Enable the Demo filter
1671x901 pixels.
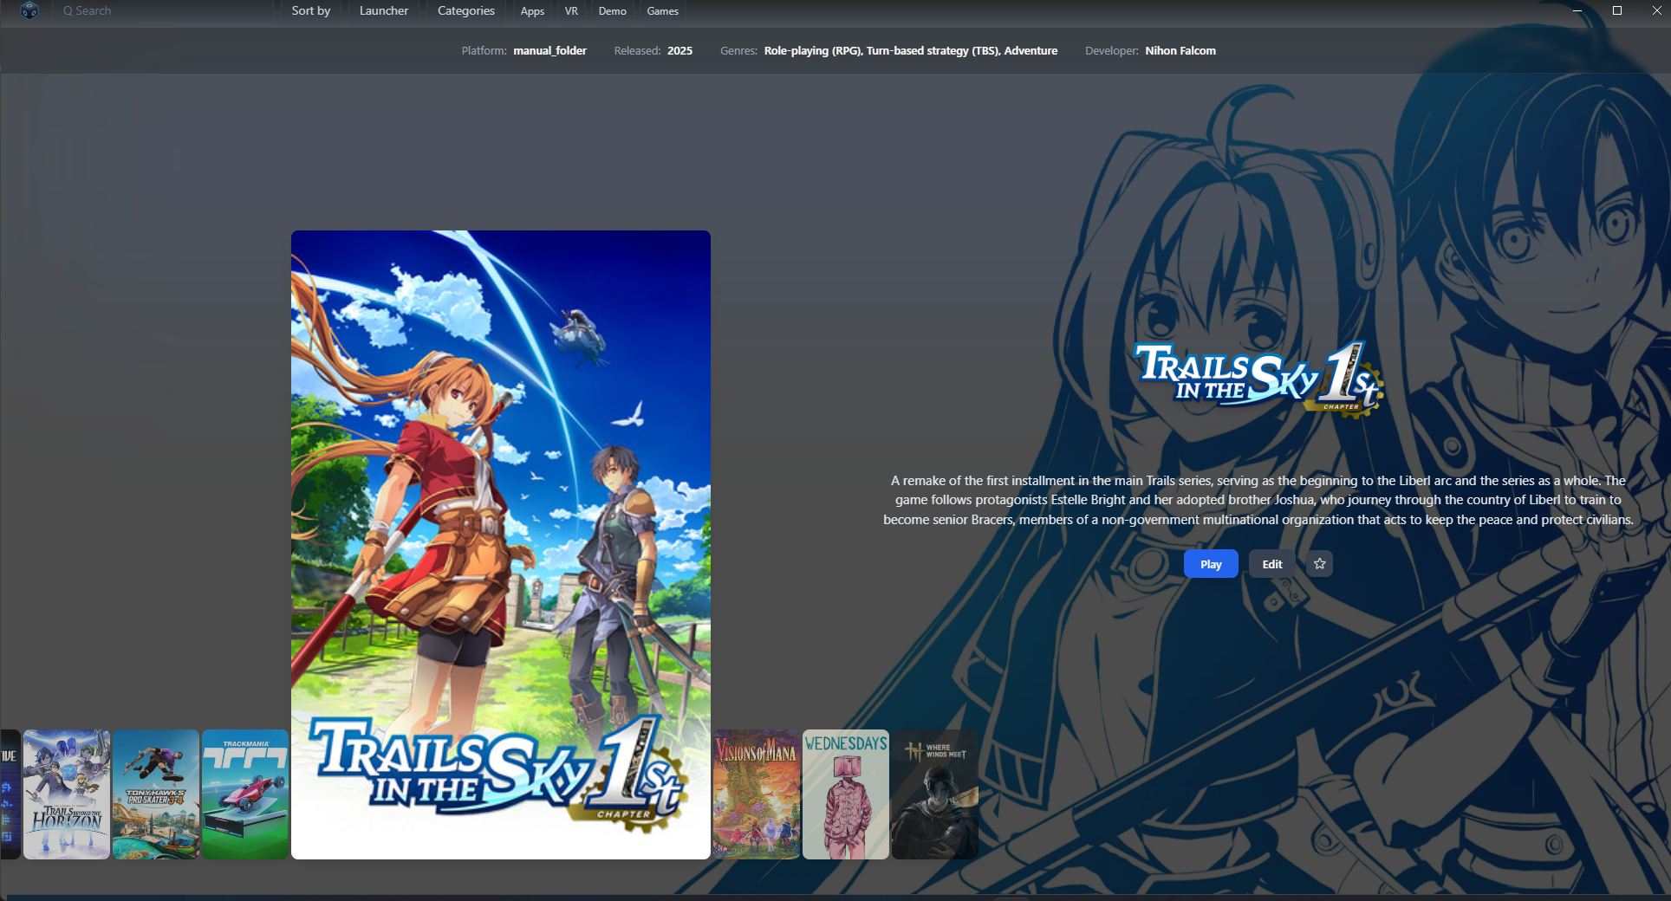612,11
